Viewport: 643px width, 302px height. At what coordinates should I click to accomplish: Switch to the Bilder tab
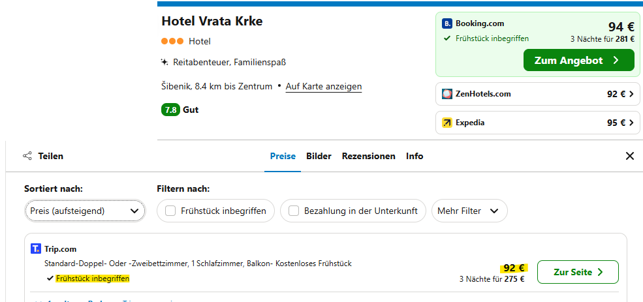pyautogui.click(x=319, y=157)
